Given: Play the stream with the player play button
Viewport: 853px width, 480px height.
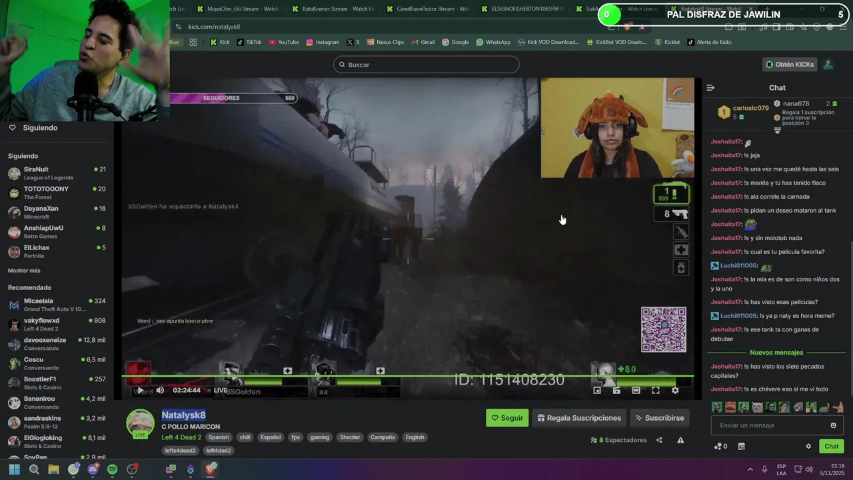Looking at the screenshot, I should (141, 391).
